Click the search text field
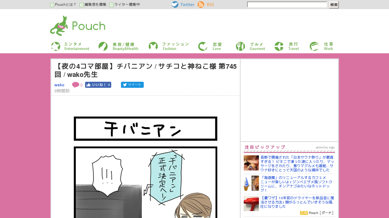The width and height of the screenshot is (389, 218). click(287, 5)
